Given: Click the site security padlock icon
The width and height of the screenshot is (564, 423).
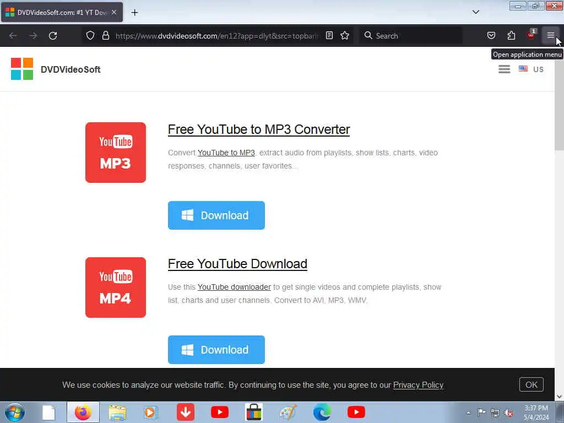Looking at the screenshot, I should pyautogui.click(x=105, y=35).
